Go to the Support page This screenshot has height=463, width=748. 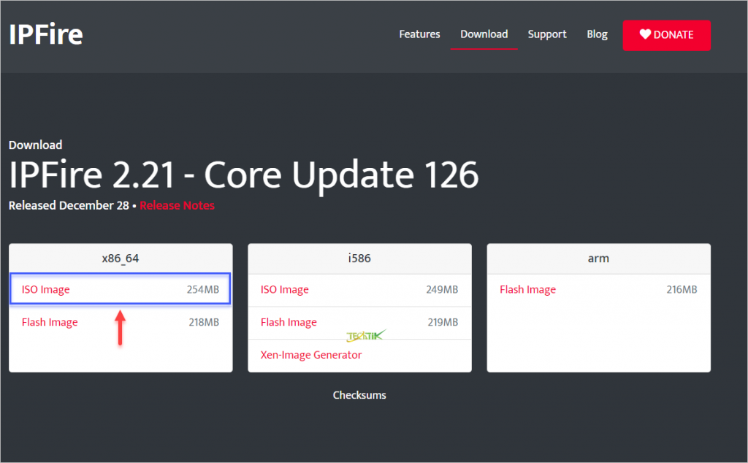click(547, 34)
